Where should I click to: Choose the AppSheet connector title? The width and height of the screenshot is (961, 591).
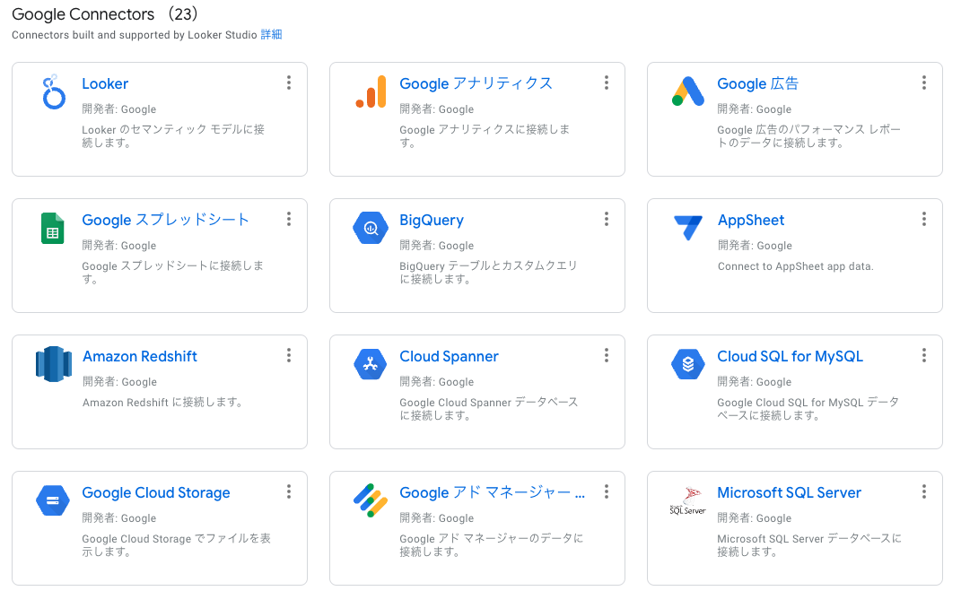(751, 221)
